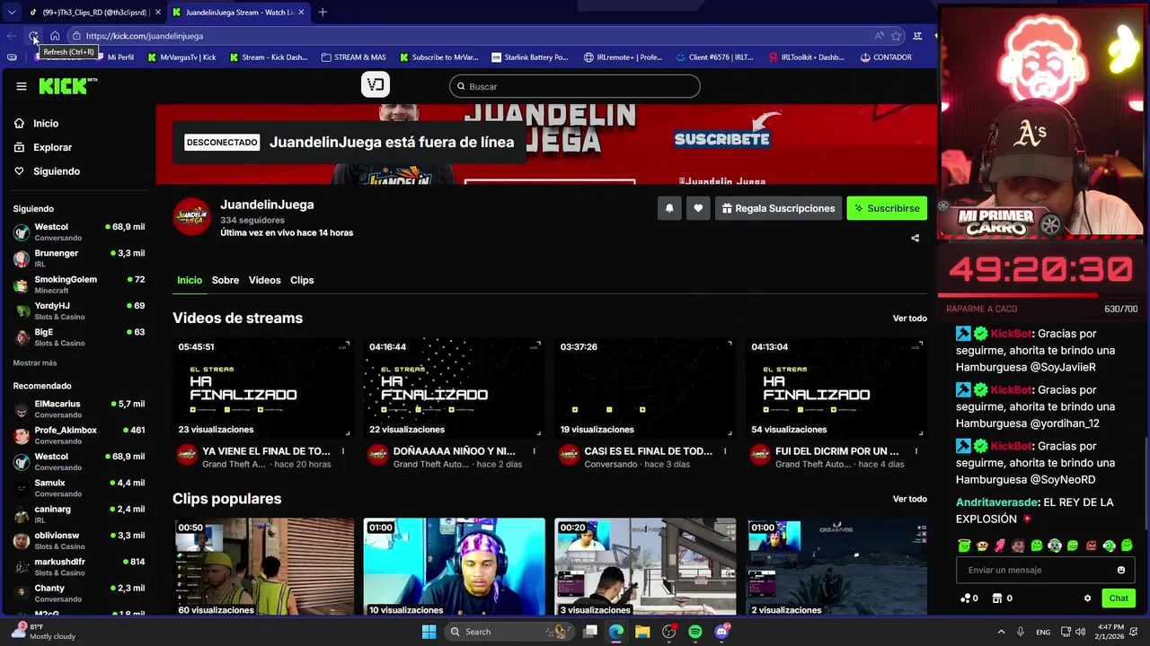Open options for YA VIENE EL FINAL video

(x=342, y=451)
